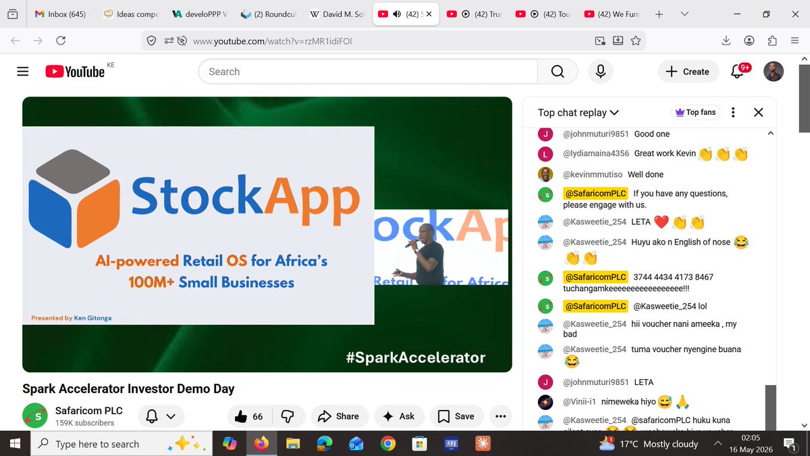Click the Create button
This screenshot has width=810, height=456.
point(687,72)
